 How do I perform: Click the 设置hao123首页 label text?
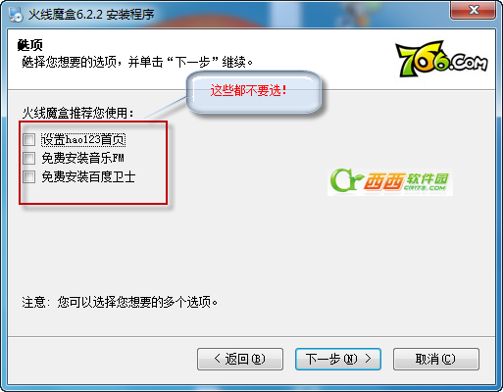click(x=83, y=140)
